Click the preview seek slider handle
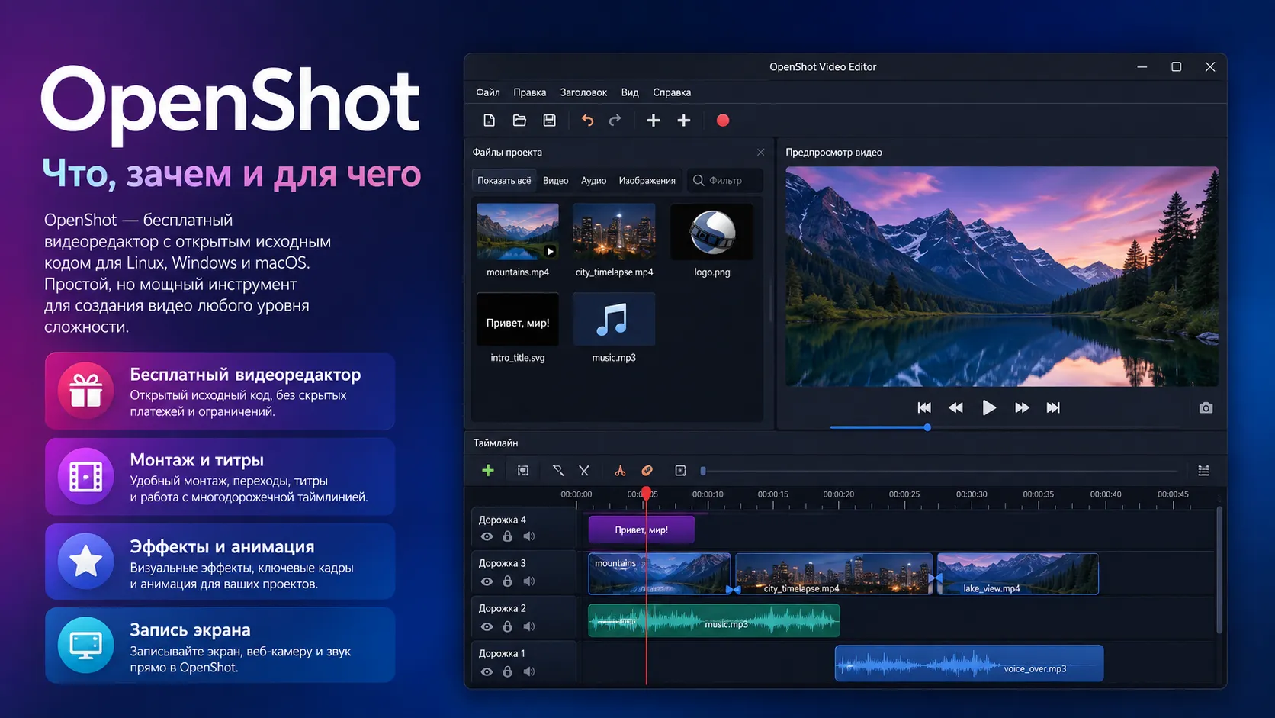This screenshot has height=718, width=1275. point(927,428)
